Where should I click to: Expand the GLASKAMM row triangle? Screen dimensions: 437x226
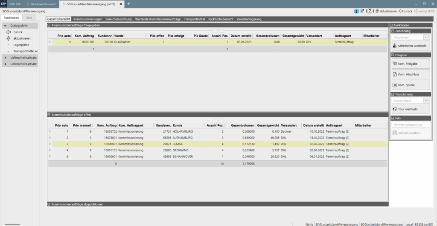(50, 42)
